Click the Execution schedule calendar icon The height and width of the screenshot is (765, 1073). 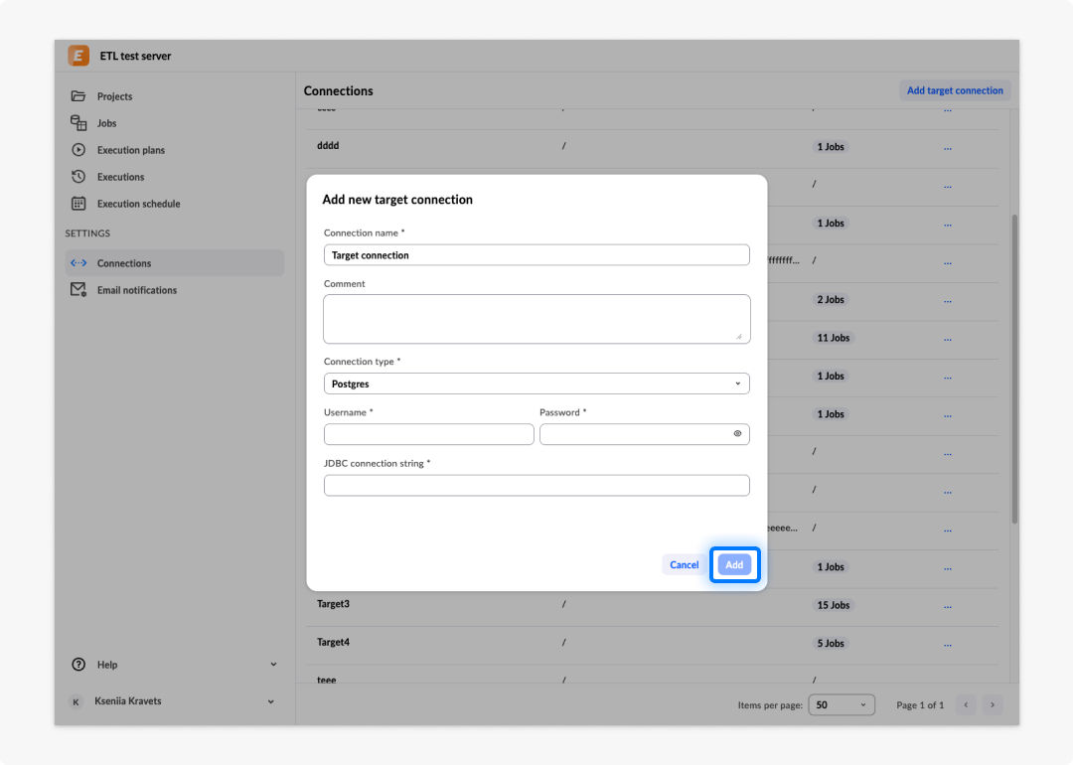(x=78, y=204)
